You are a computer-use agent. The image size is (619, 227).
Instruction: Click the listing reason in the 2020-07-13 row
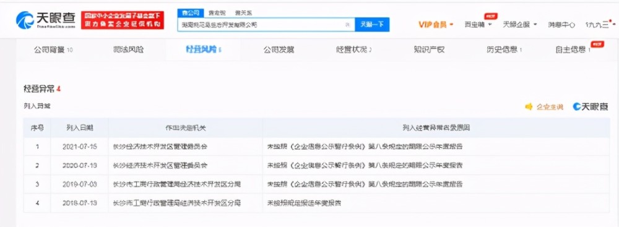(x=365, y=165)
